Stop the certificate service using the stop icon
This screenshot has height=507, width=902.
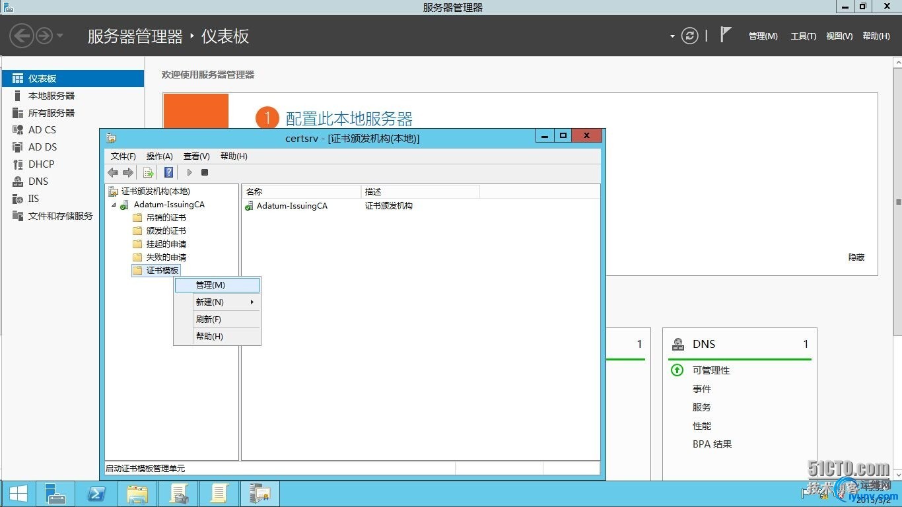pos(205,172)
